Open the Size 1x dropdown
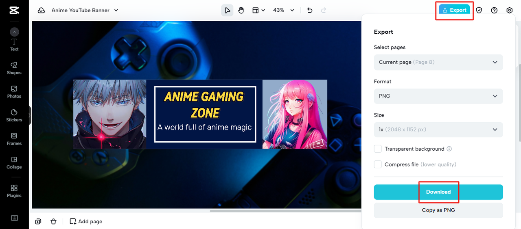 [438, 130]
